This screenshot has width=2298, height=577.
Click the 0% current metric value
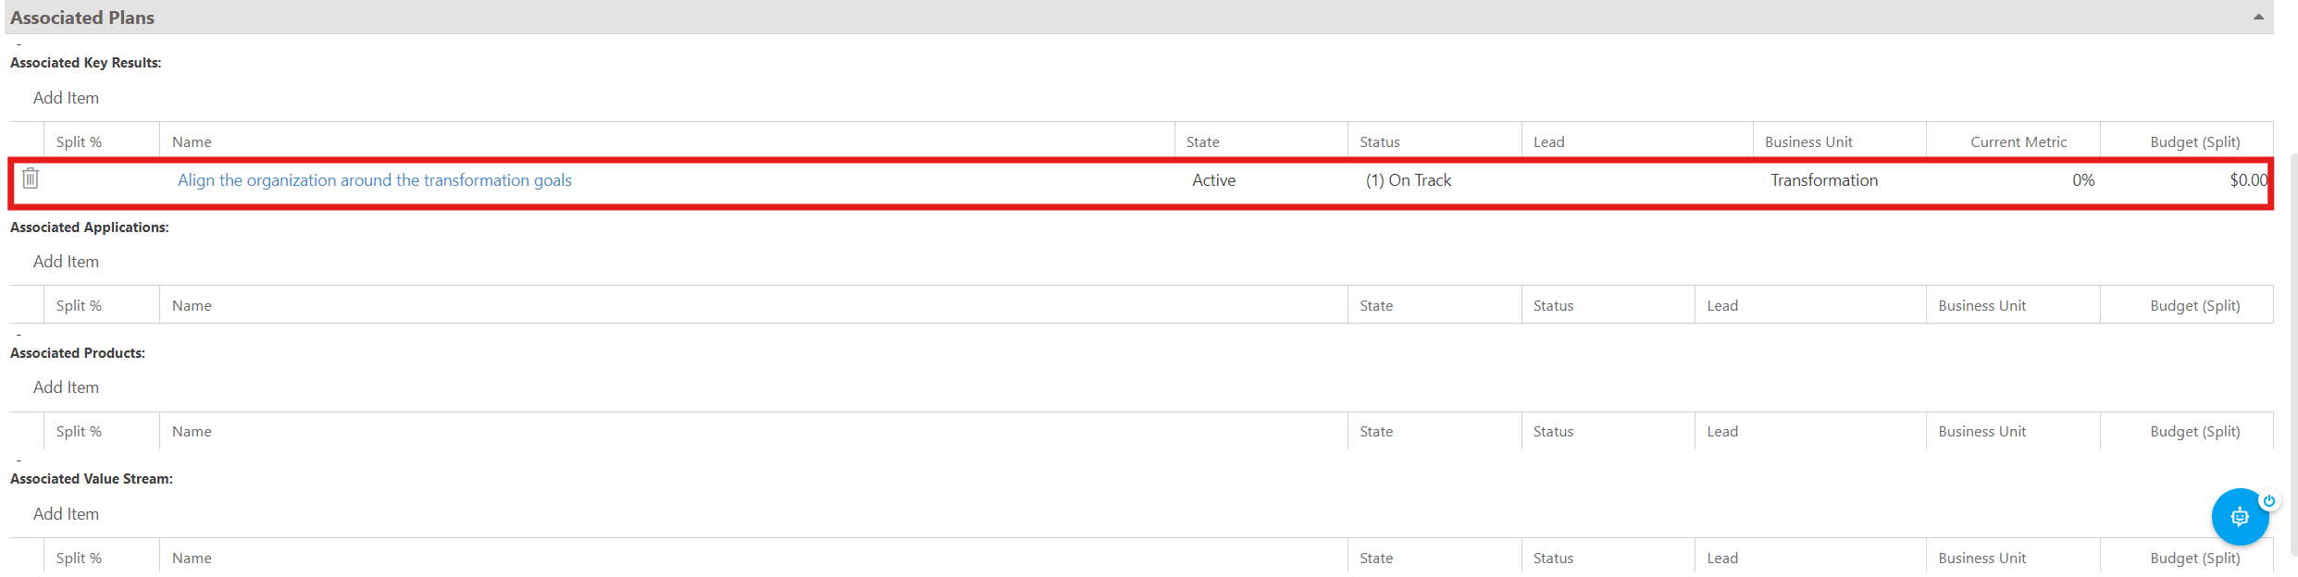point(2083,180)
